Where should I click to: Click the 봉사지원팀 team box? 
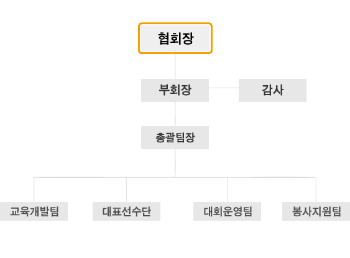click(316, 211)
